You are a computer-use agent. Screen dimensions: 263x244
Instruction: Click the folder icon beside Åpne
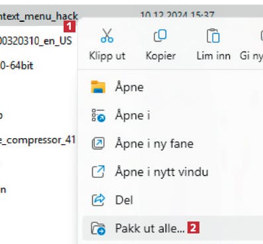pos(98,87)
